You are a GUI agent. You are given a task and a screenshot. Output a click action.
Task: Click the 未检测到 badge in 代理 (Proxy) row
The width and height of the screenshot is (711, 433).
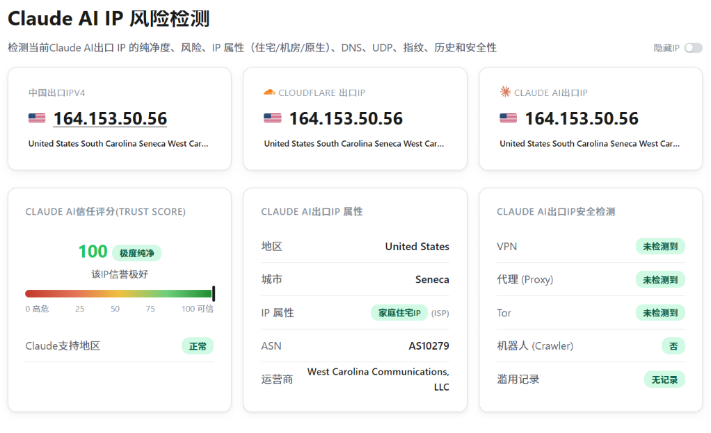pyautogui.click(x=660, y=280)
